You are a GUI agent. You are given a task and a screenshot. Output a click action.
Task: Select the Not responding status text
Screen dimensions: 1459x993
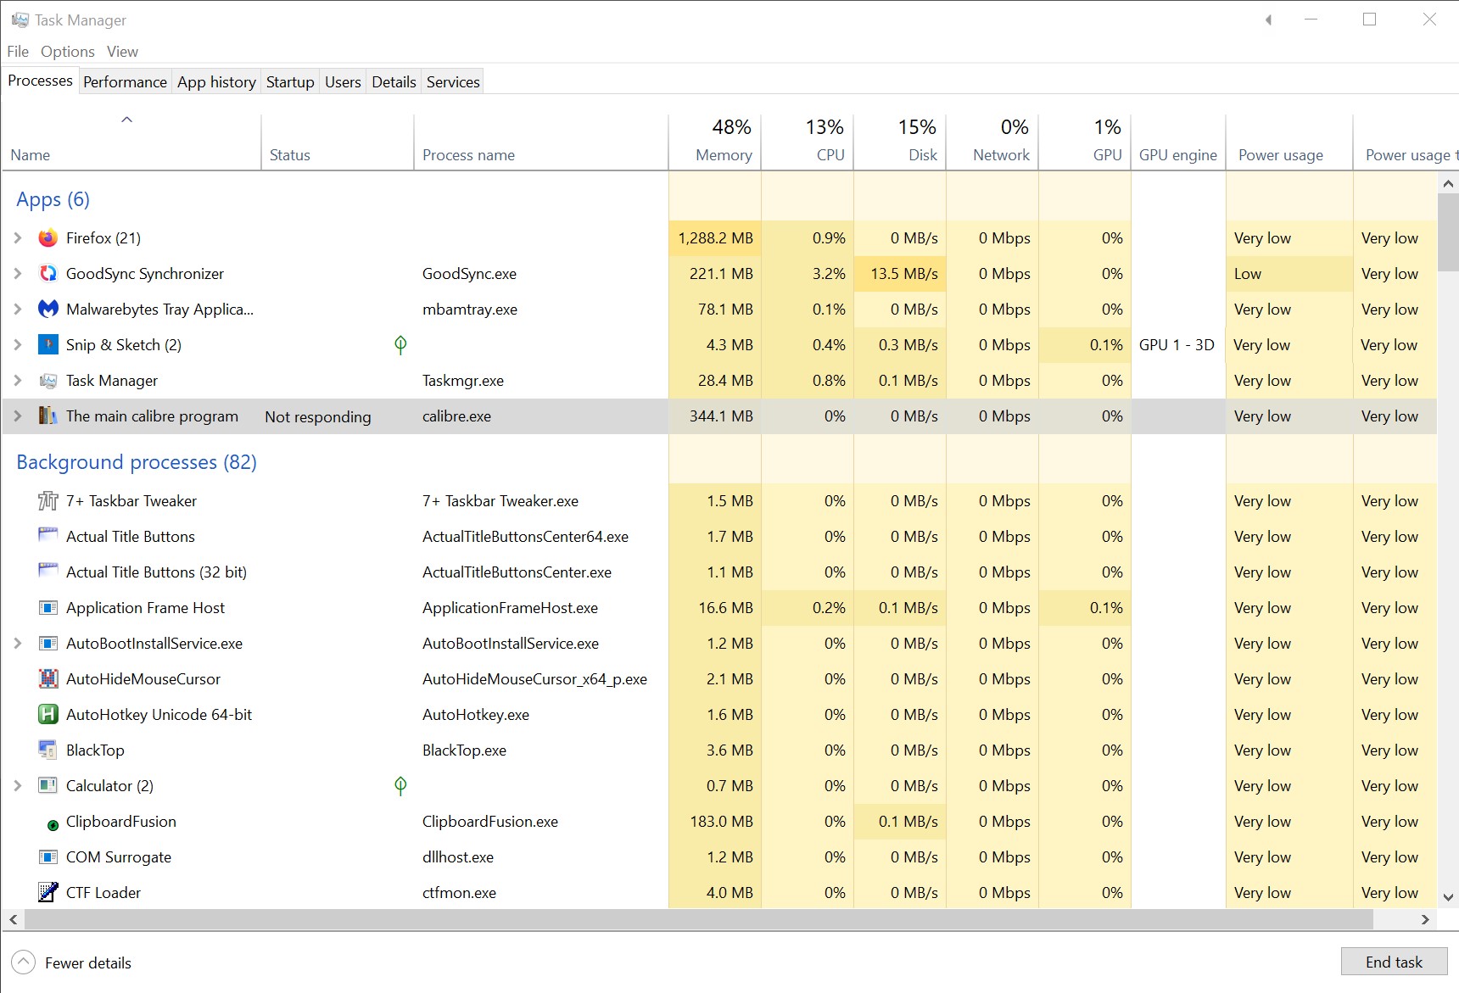(318, 416)
